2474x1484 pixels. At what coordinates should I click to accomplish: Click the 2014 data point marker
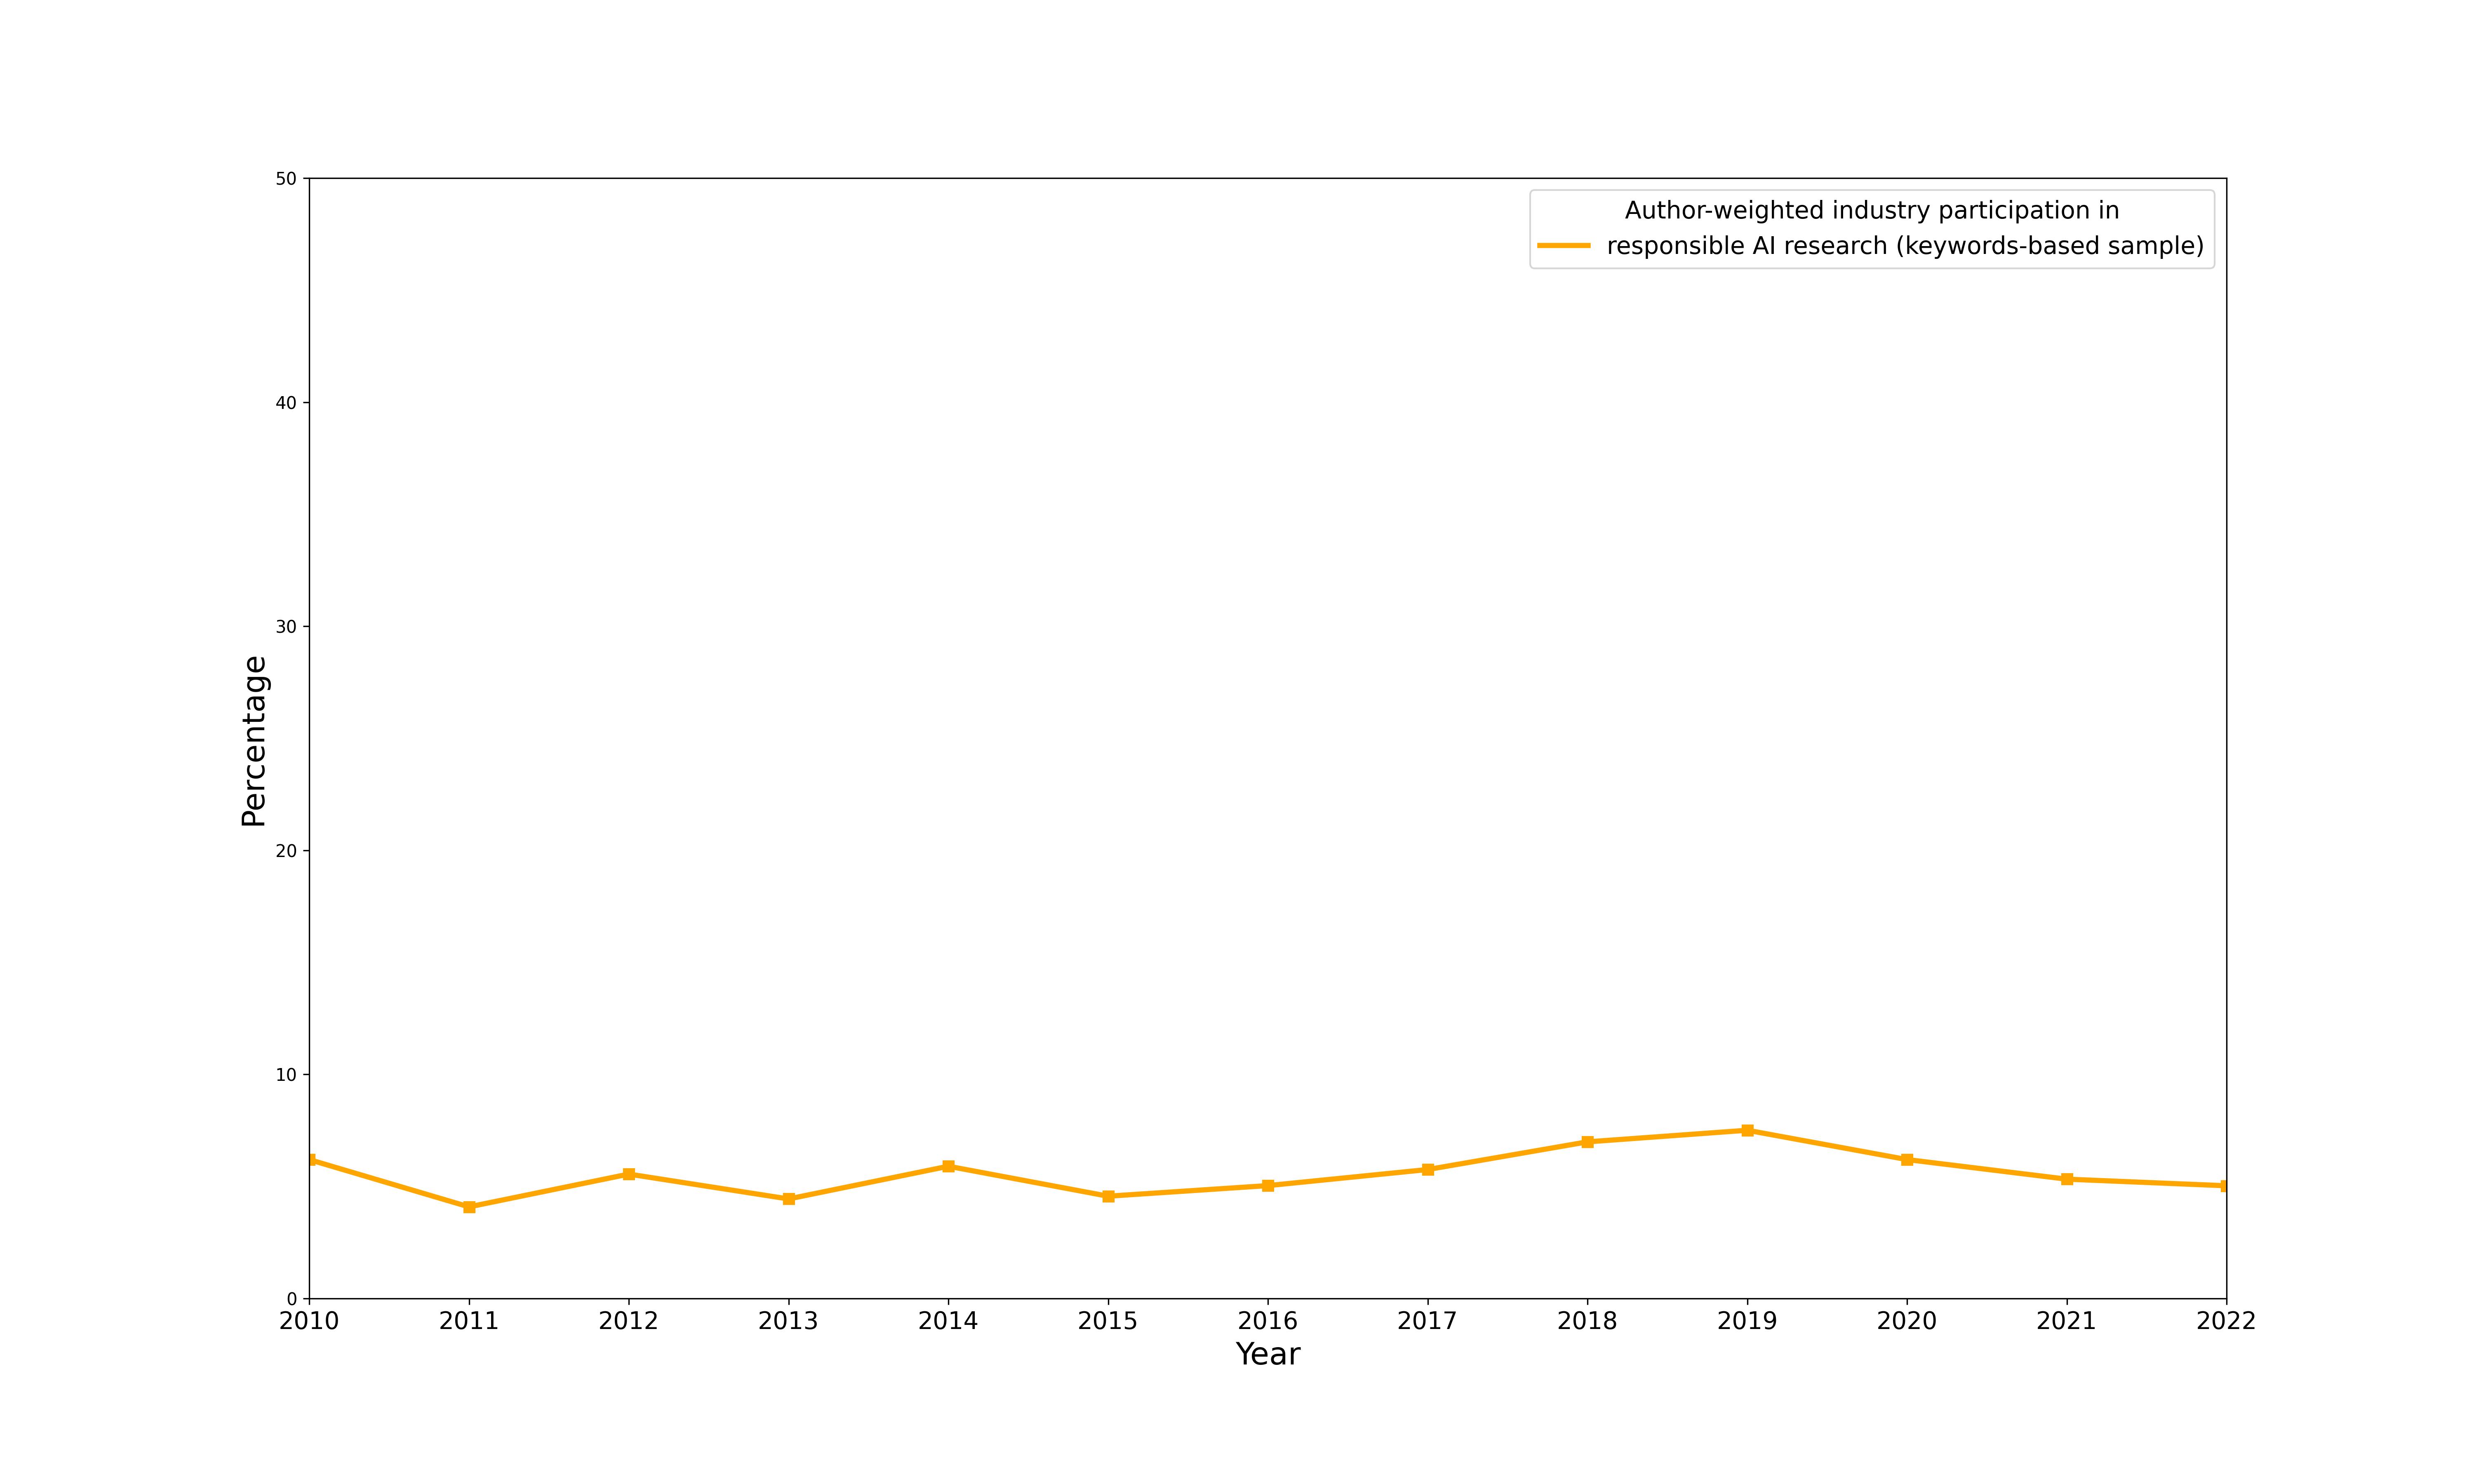click(x=948, y=1166)
